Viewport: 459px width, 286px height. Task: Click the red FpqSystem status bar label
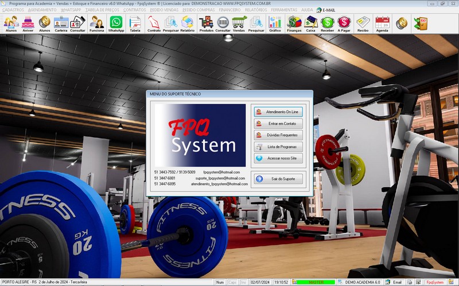pos(435,282)
